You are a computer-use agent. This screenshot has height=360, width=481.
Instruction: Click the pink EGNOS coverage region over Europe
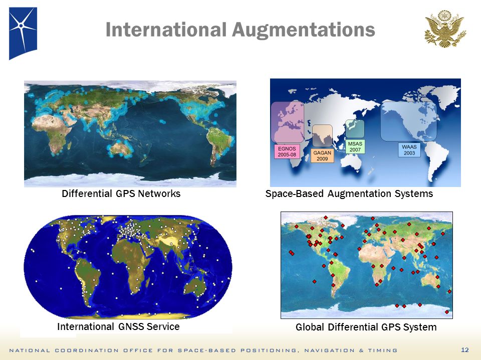[x=288, y=122]
